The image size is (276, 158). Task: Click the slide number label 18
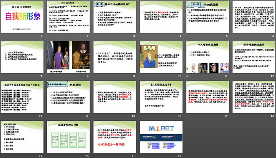click(x=273, y=116)
